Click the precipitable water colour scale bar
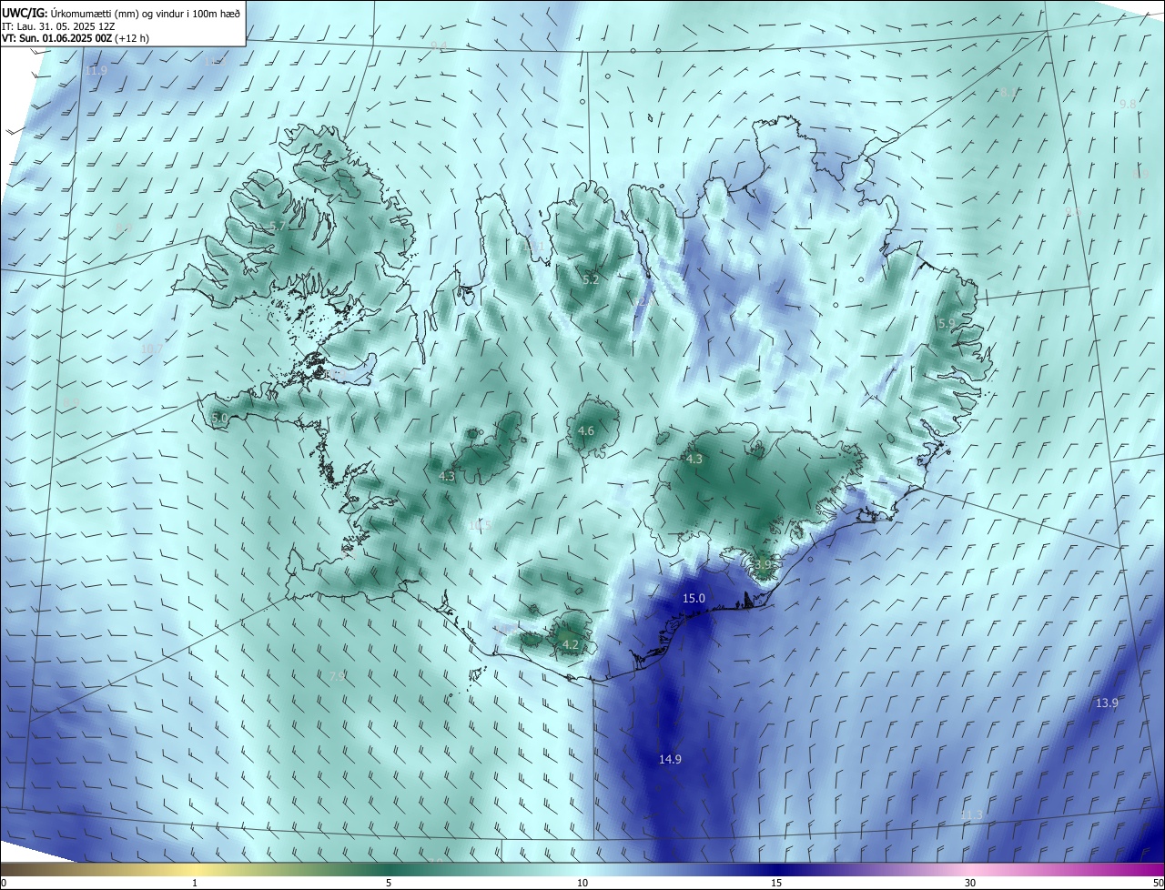1165x890 pixels. [582, 869]
